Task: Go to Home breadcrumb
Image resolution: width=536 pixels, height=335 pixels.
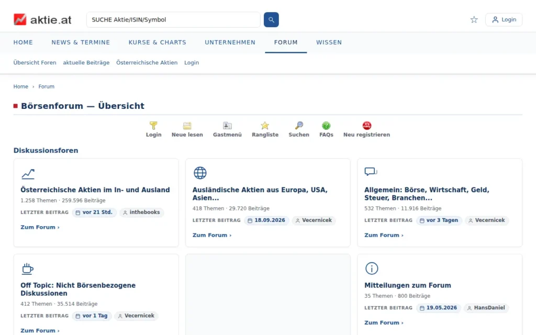Action: [x=20, y=86]
